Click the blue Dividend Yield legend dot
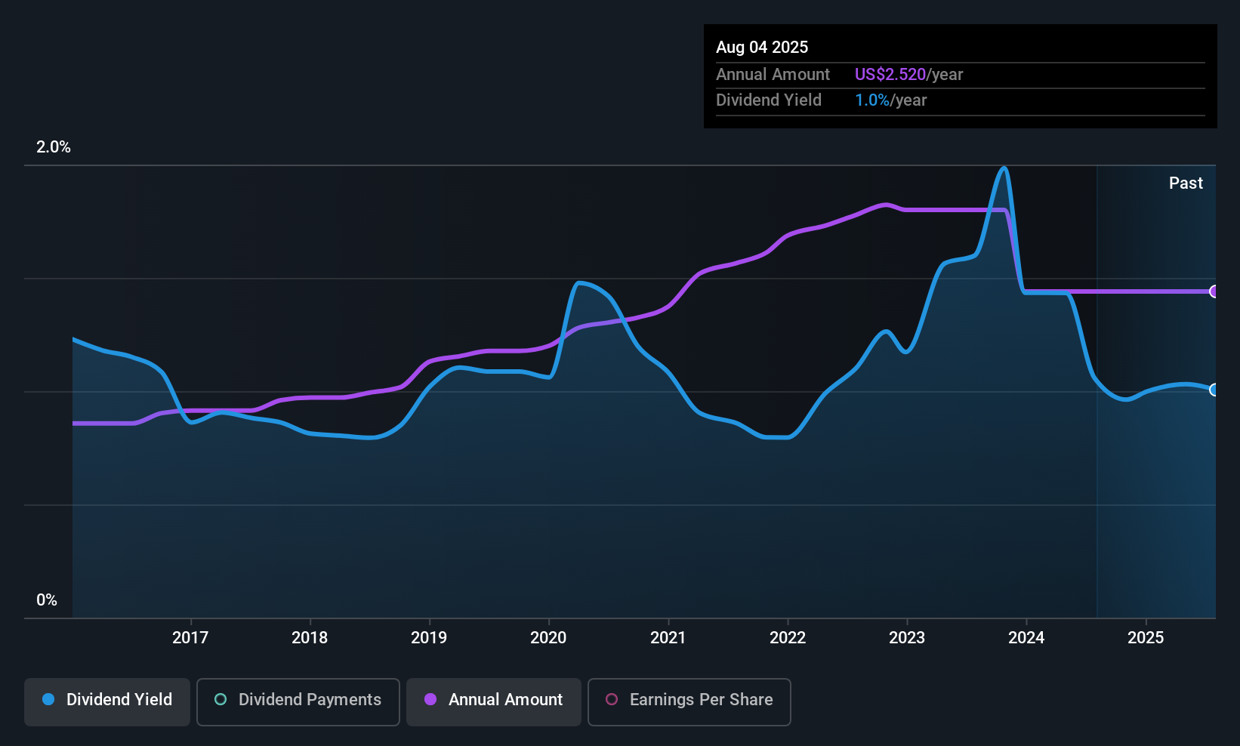The width and height of the screenshot is (1240, 746). coord(48,700)
